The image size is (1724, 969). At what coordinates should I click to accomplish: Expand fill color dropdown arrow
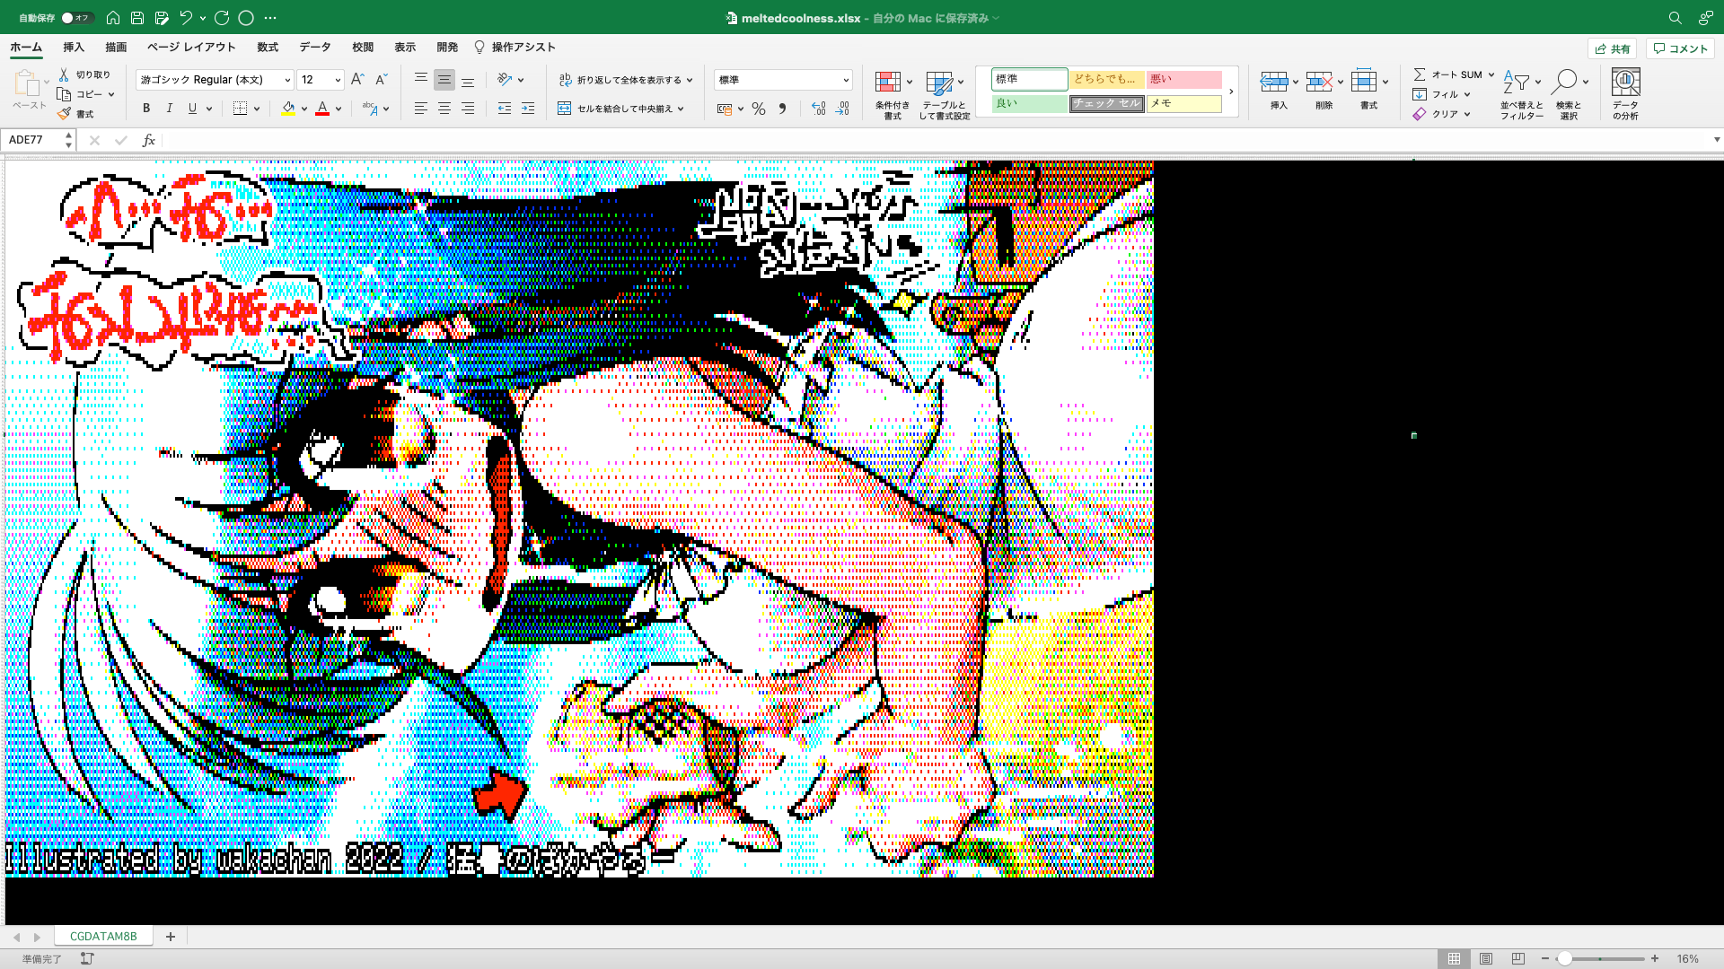(304, 109)
